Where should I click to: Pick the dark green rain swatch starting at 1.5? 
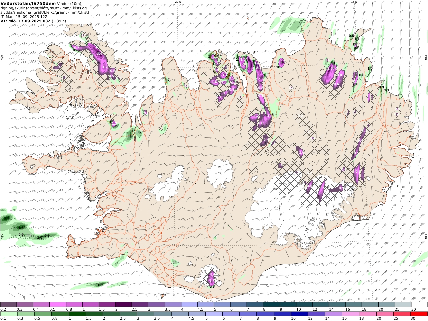tap(94, 314)
